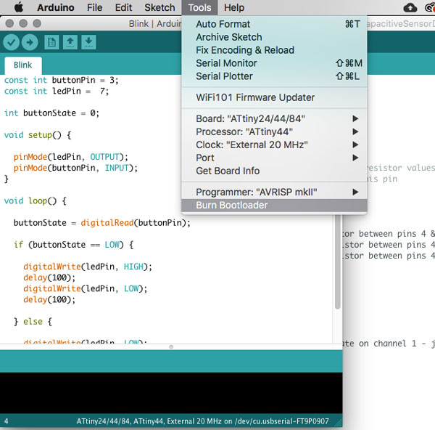This screenshot has width=435, height=430.
Task: Close the Tools menu via its title
Action: (x=200, y=7)
